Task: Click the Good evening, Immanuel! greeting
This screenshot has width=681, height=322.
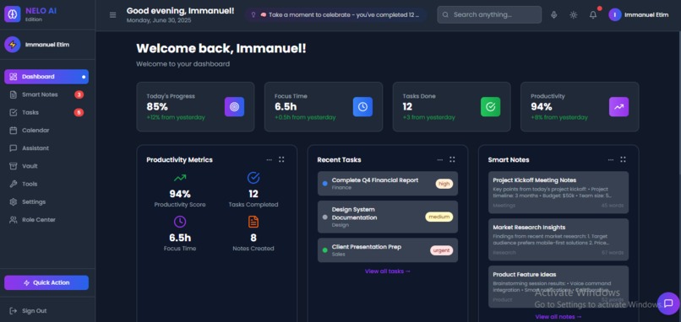Action: [180, 11]
